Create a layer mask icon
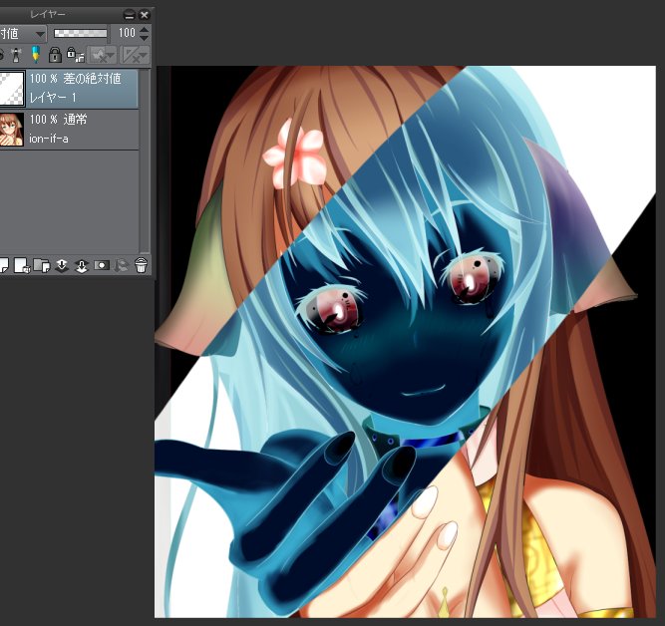This screenshot has width=665, height=626. pos(102,266)
